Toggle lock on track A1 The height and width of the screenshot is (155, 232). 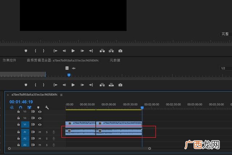(x=18, y=132)
